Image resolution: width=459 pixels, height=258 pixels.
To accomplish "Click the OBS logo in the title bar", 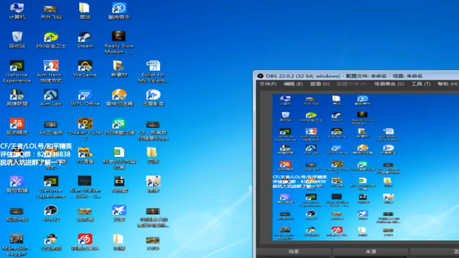I will click(x=260, y=76).
